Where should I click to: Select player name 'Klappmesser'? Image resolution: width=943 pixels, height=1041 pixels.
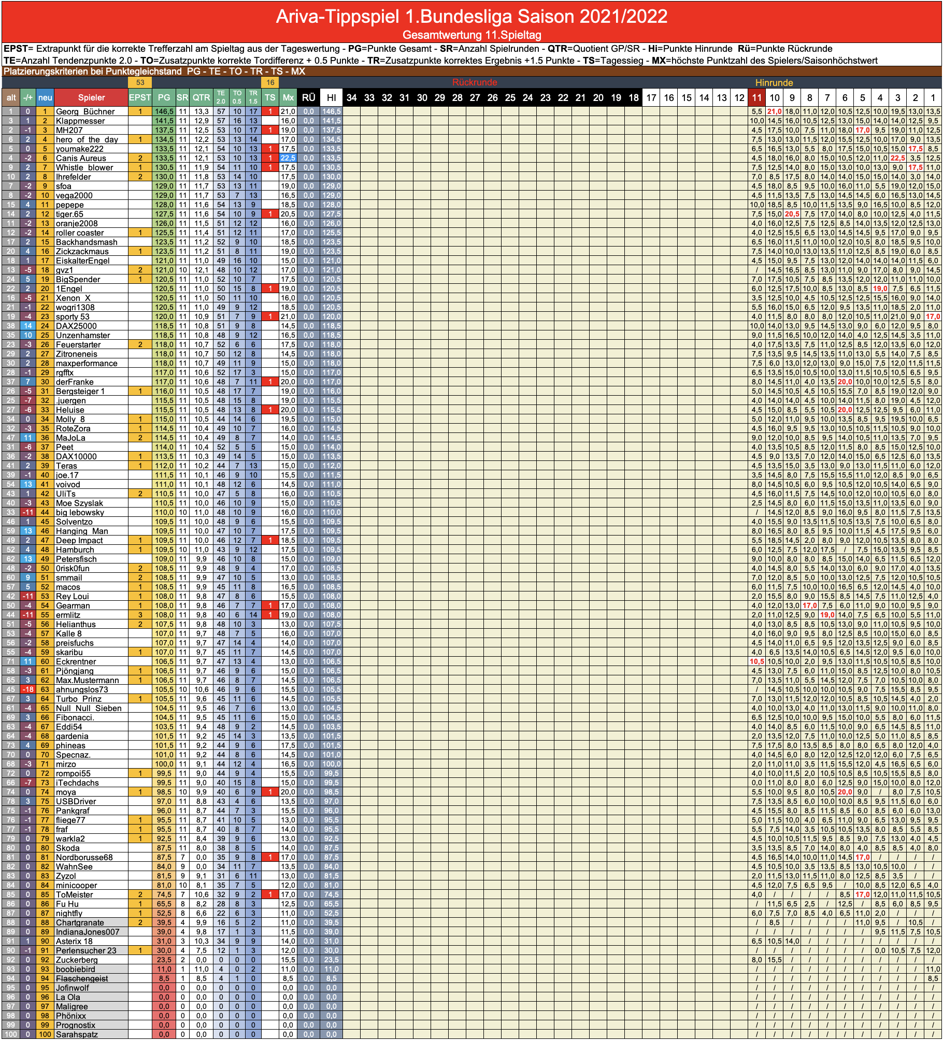(x=80, y=121)
